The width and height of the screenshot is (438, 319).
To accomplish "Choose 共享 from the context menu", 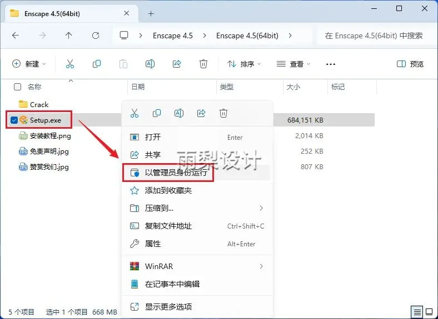I will point(197,154).
